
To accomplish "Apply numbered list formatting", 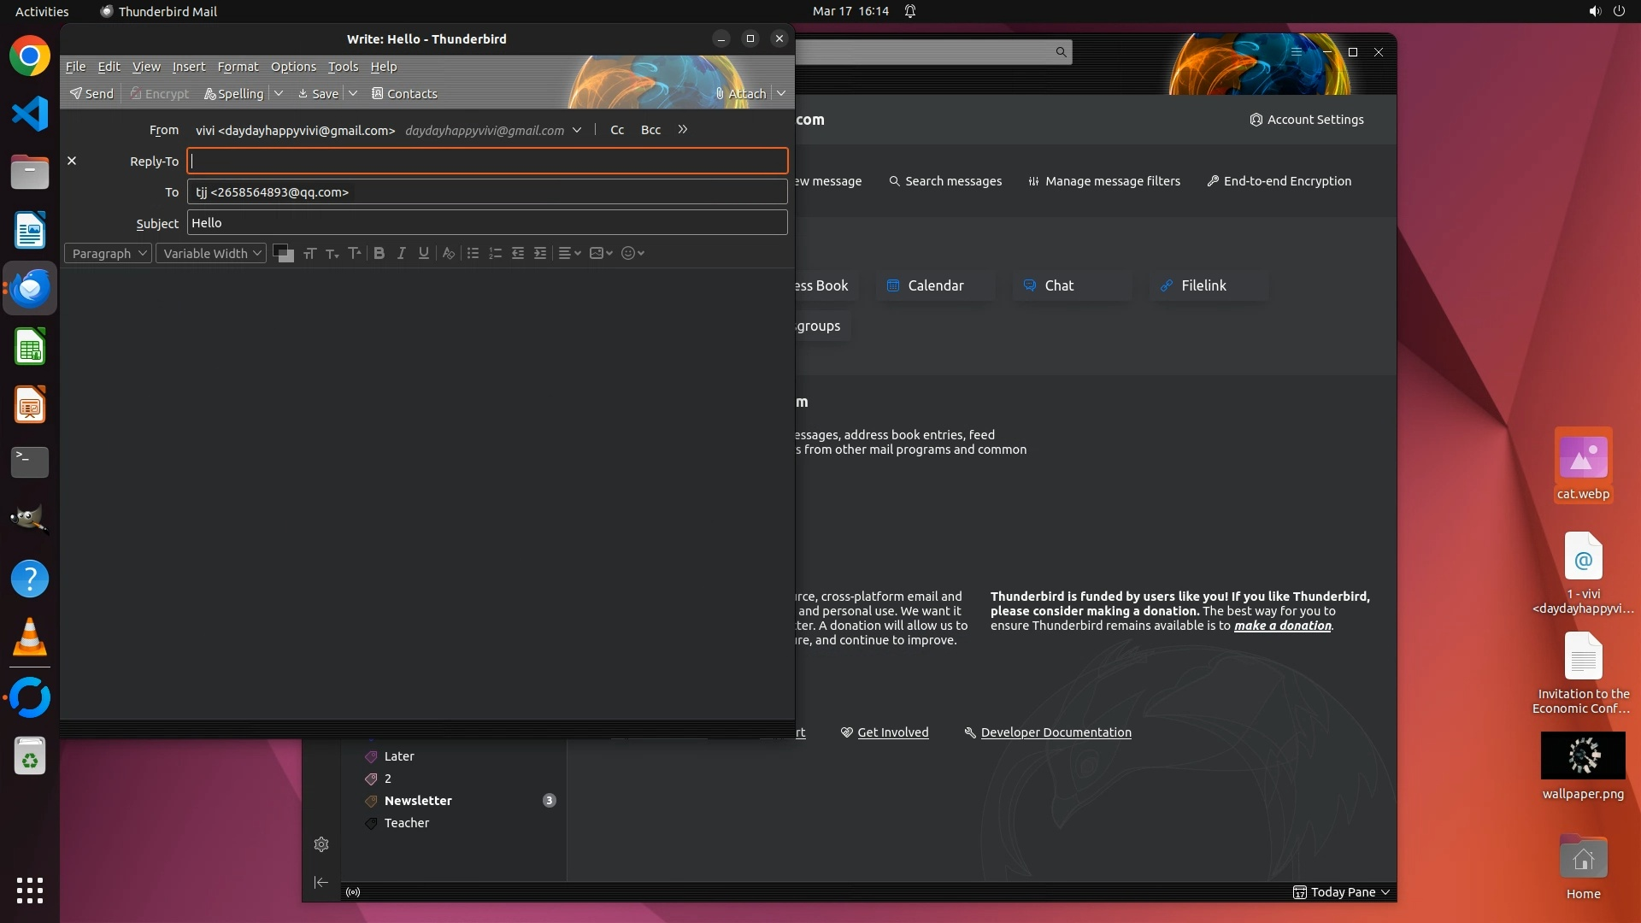I will click(495, 253).
